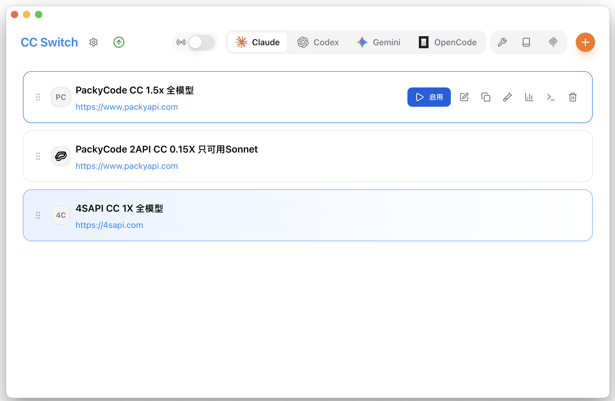Screen dimensions: 615x401
Task: Open the settings gear icon
Action: (x=94, y=42)
